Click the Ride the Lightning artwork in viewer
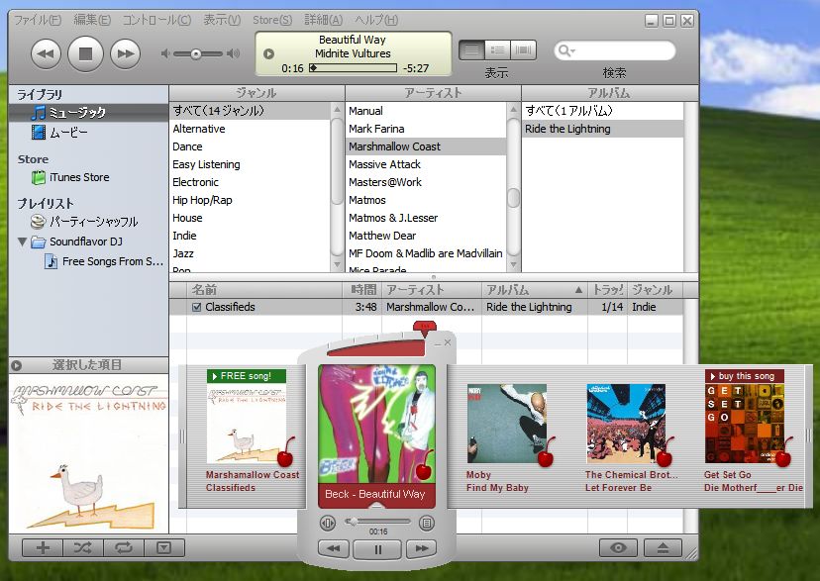 [88, 453]
